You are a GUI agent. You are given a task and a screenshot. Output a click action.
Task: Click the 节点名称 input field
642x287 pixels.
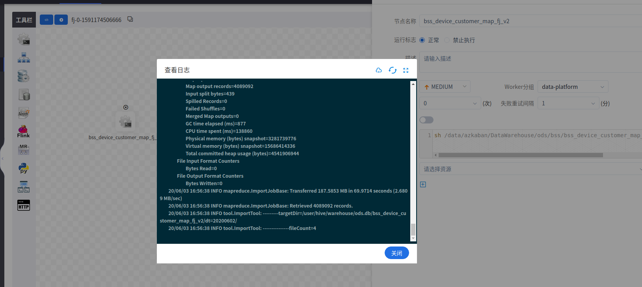click(x=530, y=21)
